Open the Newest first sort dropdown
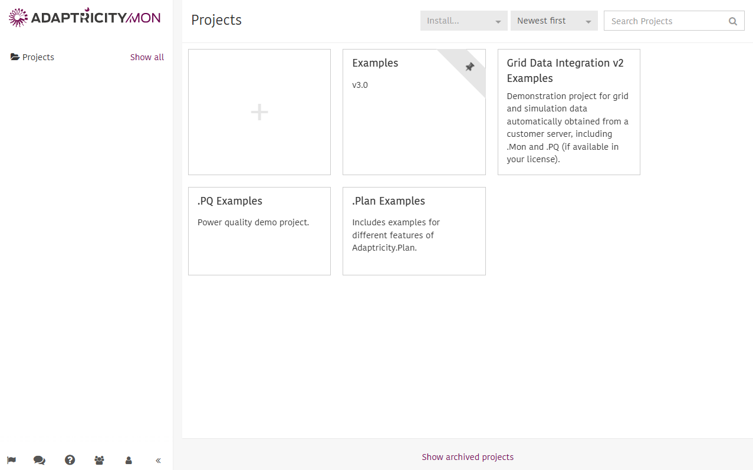The image size is (753, 470). [x=554, y=21]
